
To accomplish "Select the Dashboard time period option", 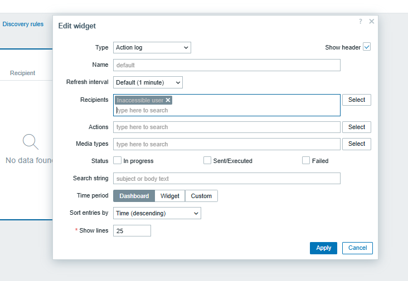I will point(134,196).
